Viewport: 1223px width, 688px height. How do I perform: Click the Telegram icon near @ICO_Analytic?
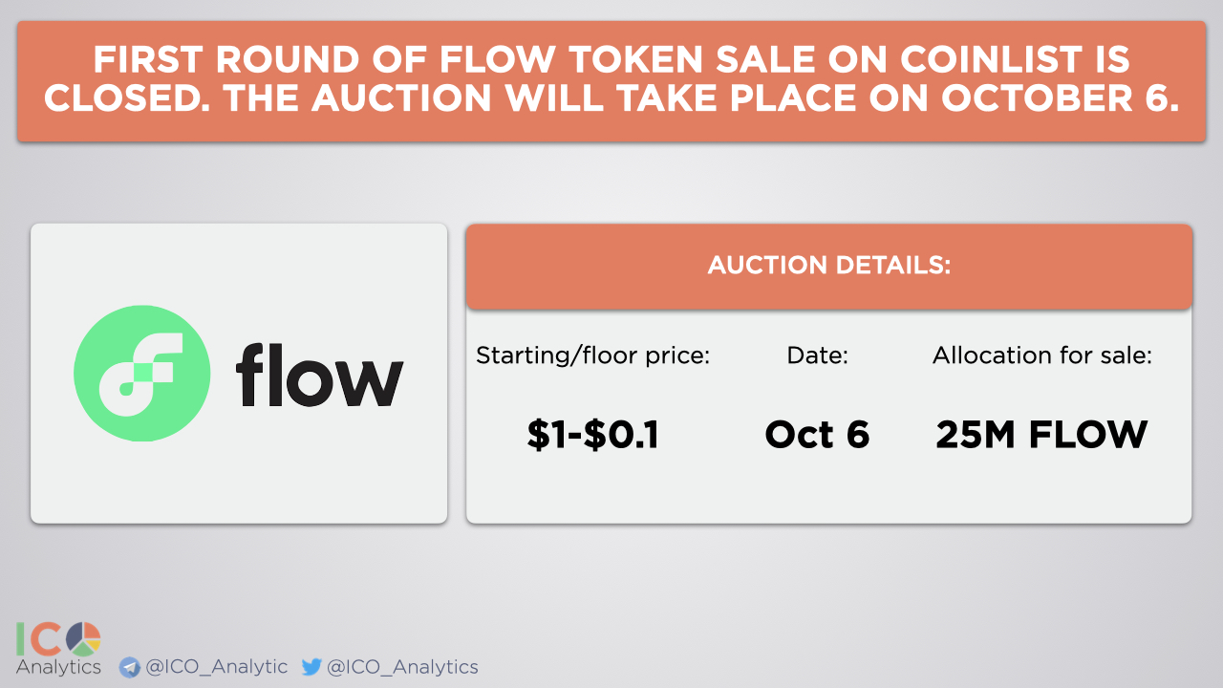click(x=129, y=667)
